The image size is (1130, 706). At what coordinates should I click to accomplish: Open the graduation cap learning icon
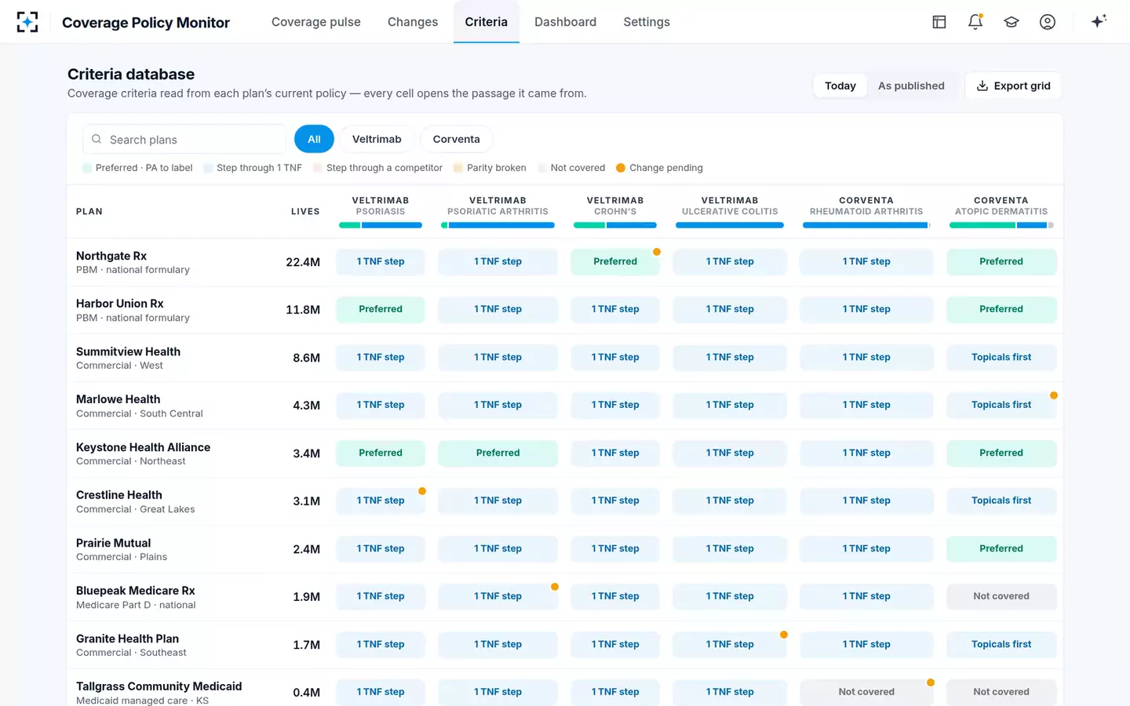[x=1012, y=22]
